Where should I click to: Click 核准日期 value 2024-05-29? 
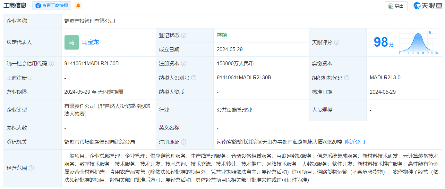382,92
